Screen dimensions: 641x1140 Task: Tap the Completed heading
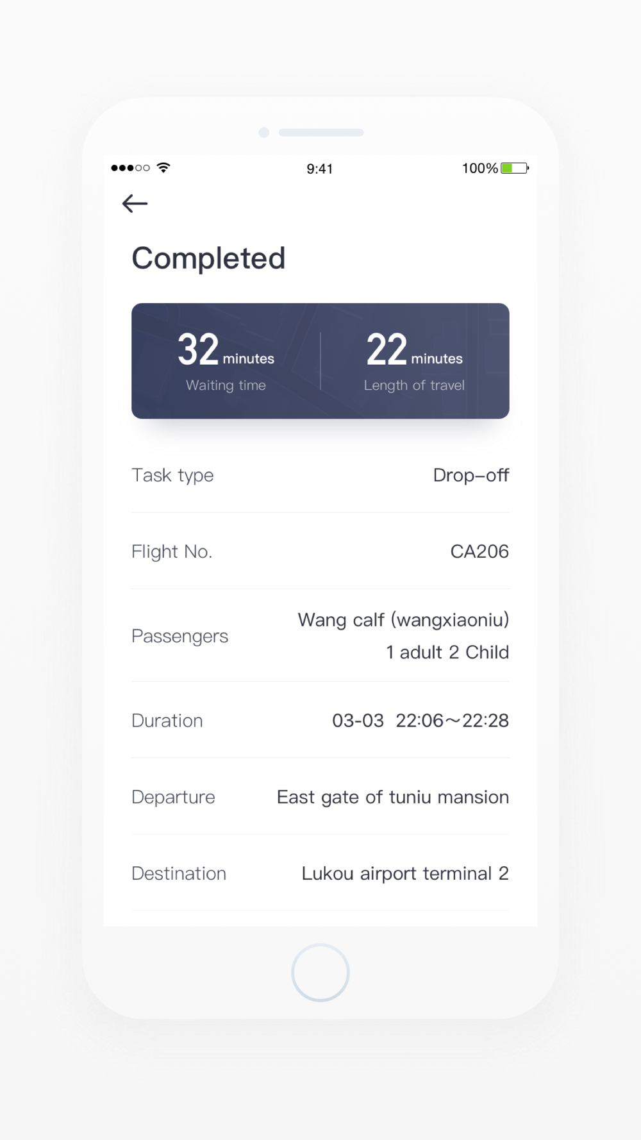pyautogui.click(x=208, y=258)
